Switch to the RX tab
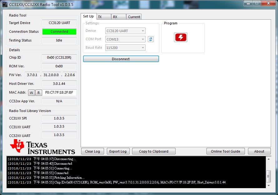 119,17
